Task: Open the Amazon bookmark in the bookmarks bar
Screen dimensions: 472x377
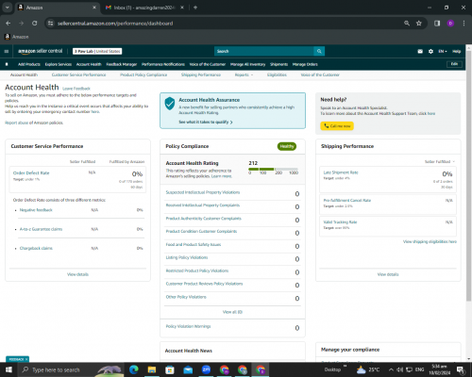Action: point(17,37)
